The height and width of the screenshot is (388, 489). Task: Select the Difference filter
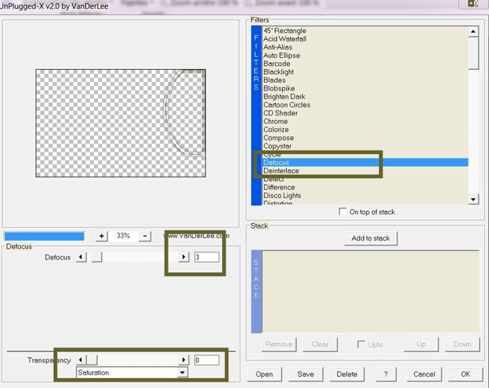[x=279, y=188]
